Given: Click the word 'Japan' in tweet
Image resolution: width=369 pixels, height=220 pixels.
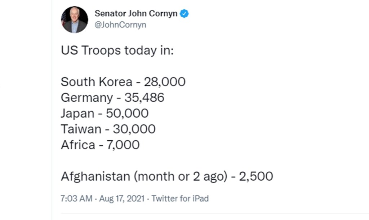Looking at the screenshot, I should [x=78, y=113].
